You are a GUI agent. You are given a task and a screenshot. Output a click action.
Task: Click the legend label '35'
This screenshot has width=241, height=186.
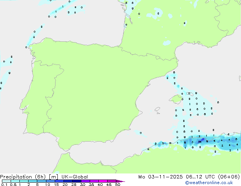[x=91, y=184]
